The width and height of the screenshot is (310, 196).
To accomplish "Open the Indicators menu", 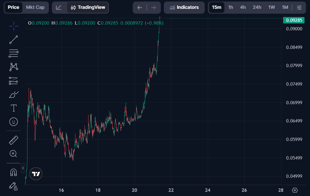I will (184, 8).
